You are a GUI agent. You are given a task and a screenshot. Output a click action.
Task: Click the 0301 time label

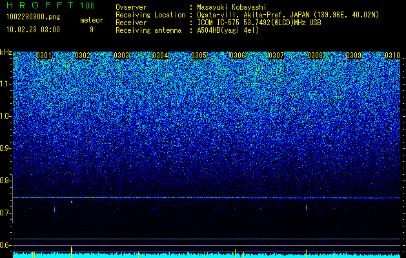pyautogui.click(x=44, y=55)
